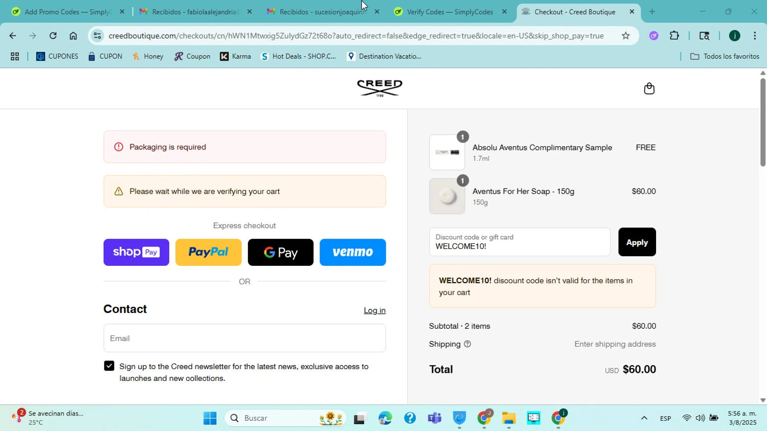Pay with Shop Pay express checkout
The image size is (767, 431).
136,252
